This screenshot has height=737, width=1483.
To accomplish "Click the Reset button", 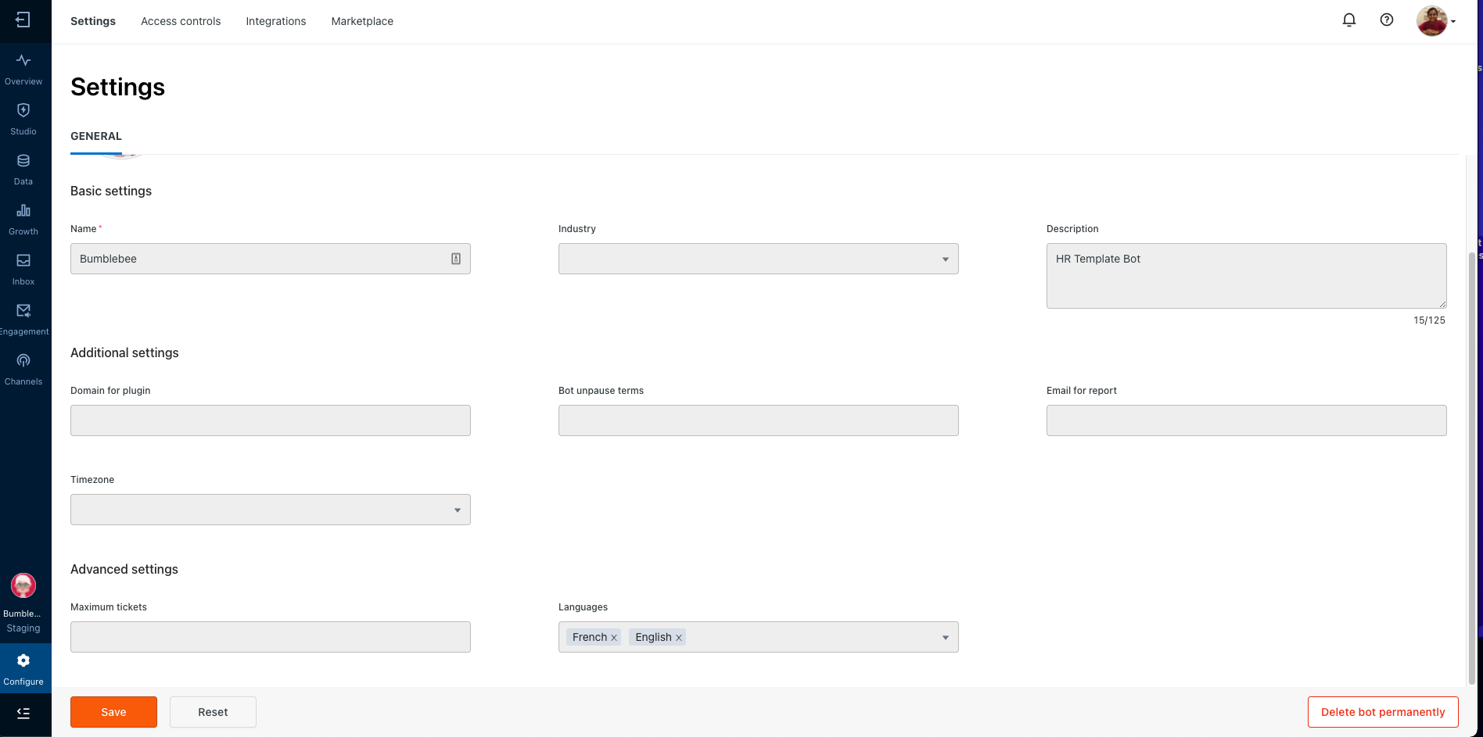I will coord(213,712).
